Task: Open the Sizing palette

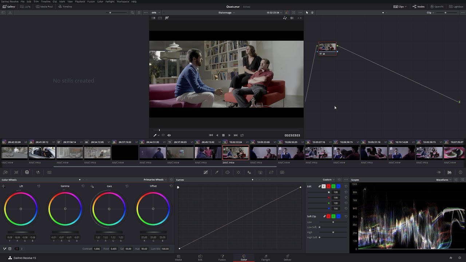Action: click(271, 172)
